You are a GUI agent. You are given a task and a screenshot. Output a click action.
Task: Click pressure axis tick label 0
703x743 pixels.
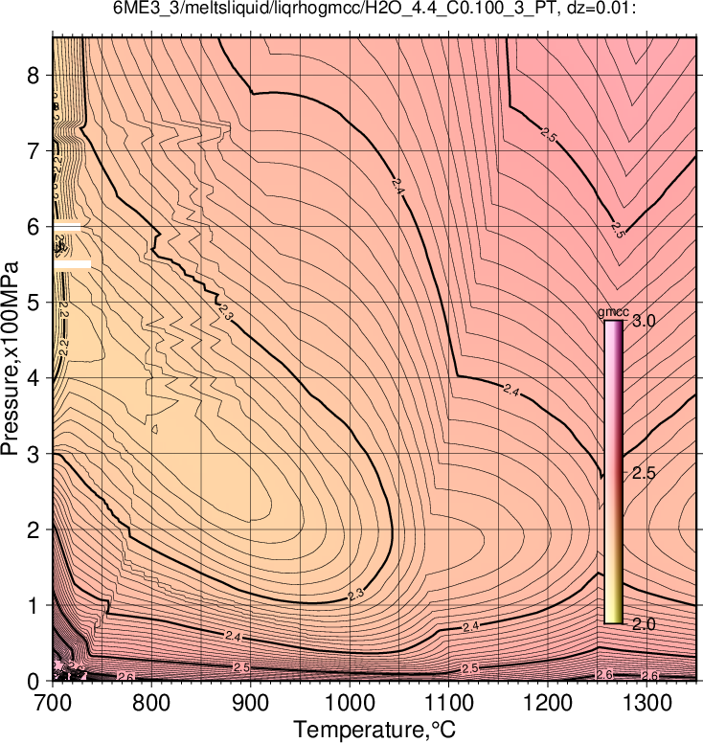tap(34, 682)
